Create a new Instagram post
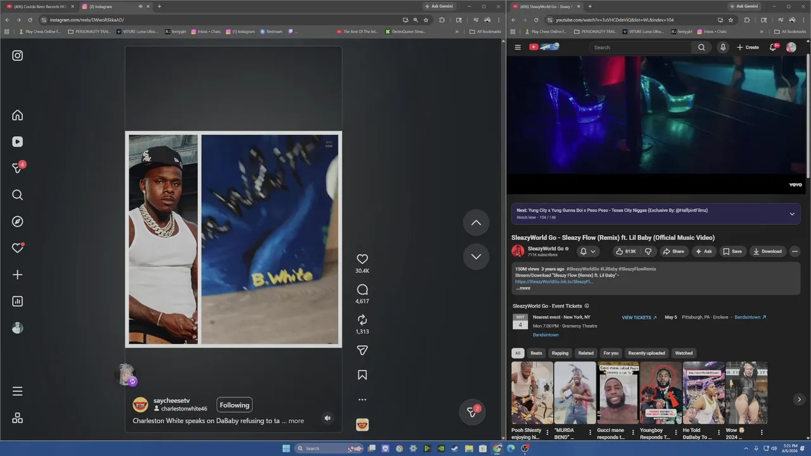Screen dimensions: 811x456 (18, 275)
